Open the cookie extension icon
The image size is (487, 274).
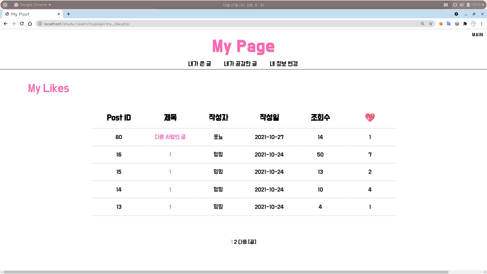click(441, 24)
